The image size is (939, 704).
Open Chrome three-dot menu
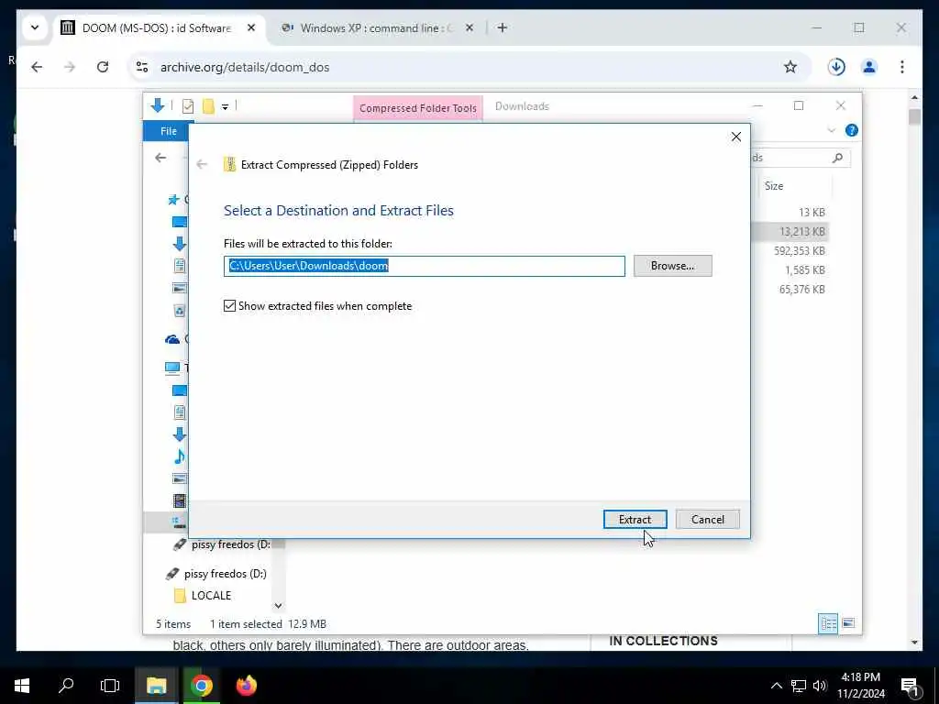902,67
